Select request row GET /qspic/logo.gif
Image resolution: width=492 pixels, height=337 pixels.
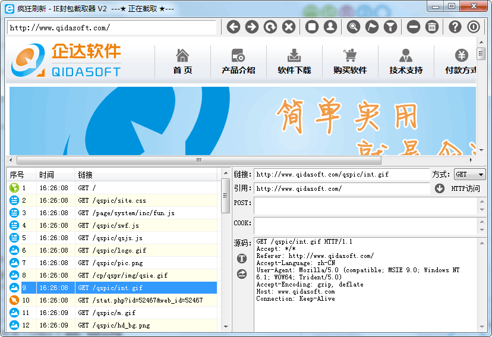[x=112, y=250]
